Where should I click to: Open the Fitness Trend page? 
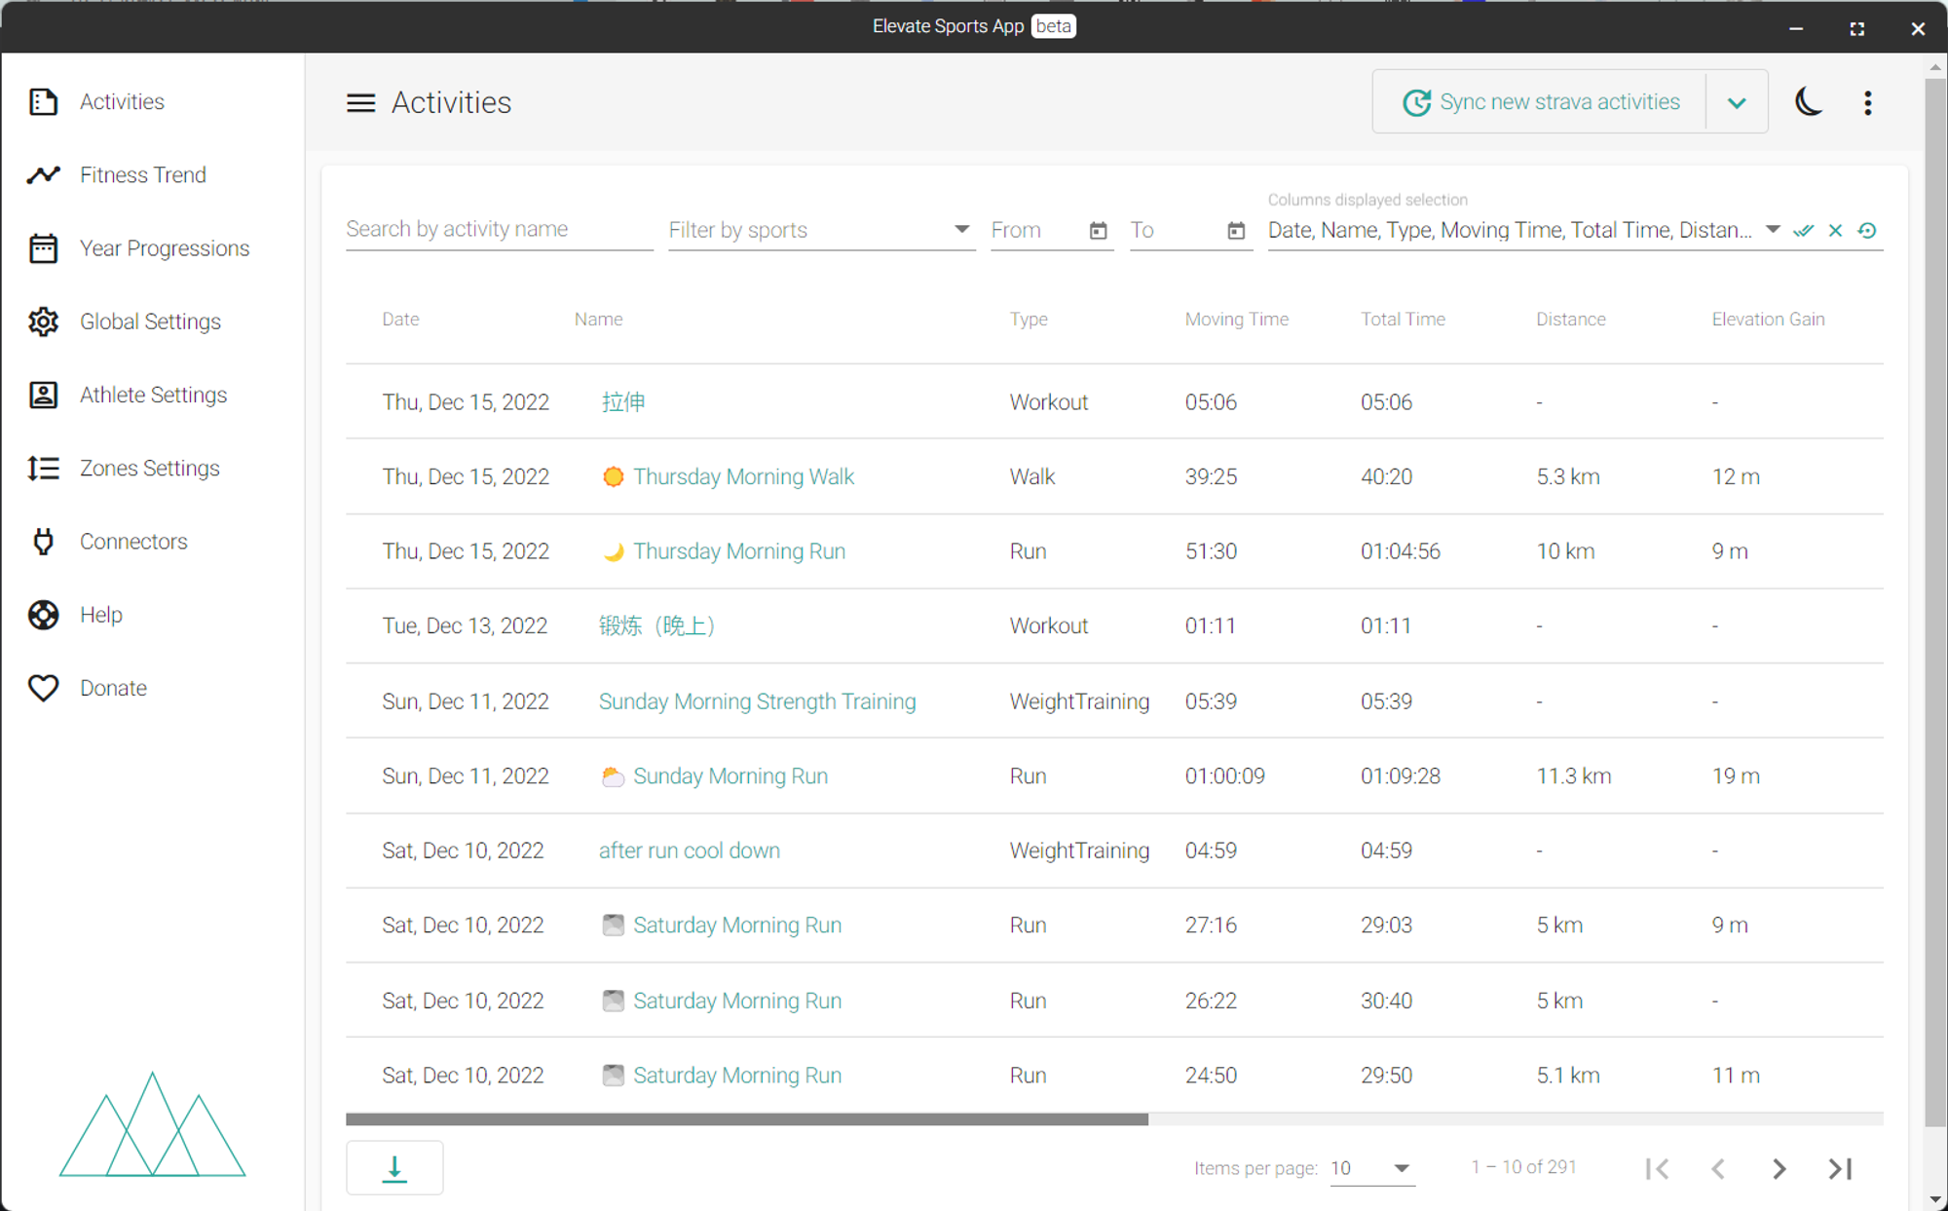click(143, 174)
